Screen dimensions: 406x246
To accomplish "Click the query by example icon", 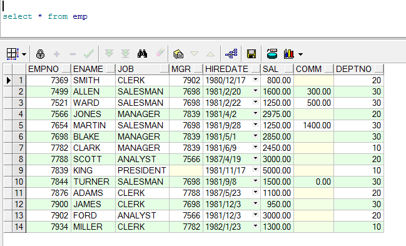I will pyautogui.click(x=178, y=54).
